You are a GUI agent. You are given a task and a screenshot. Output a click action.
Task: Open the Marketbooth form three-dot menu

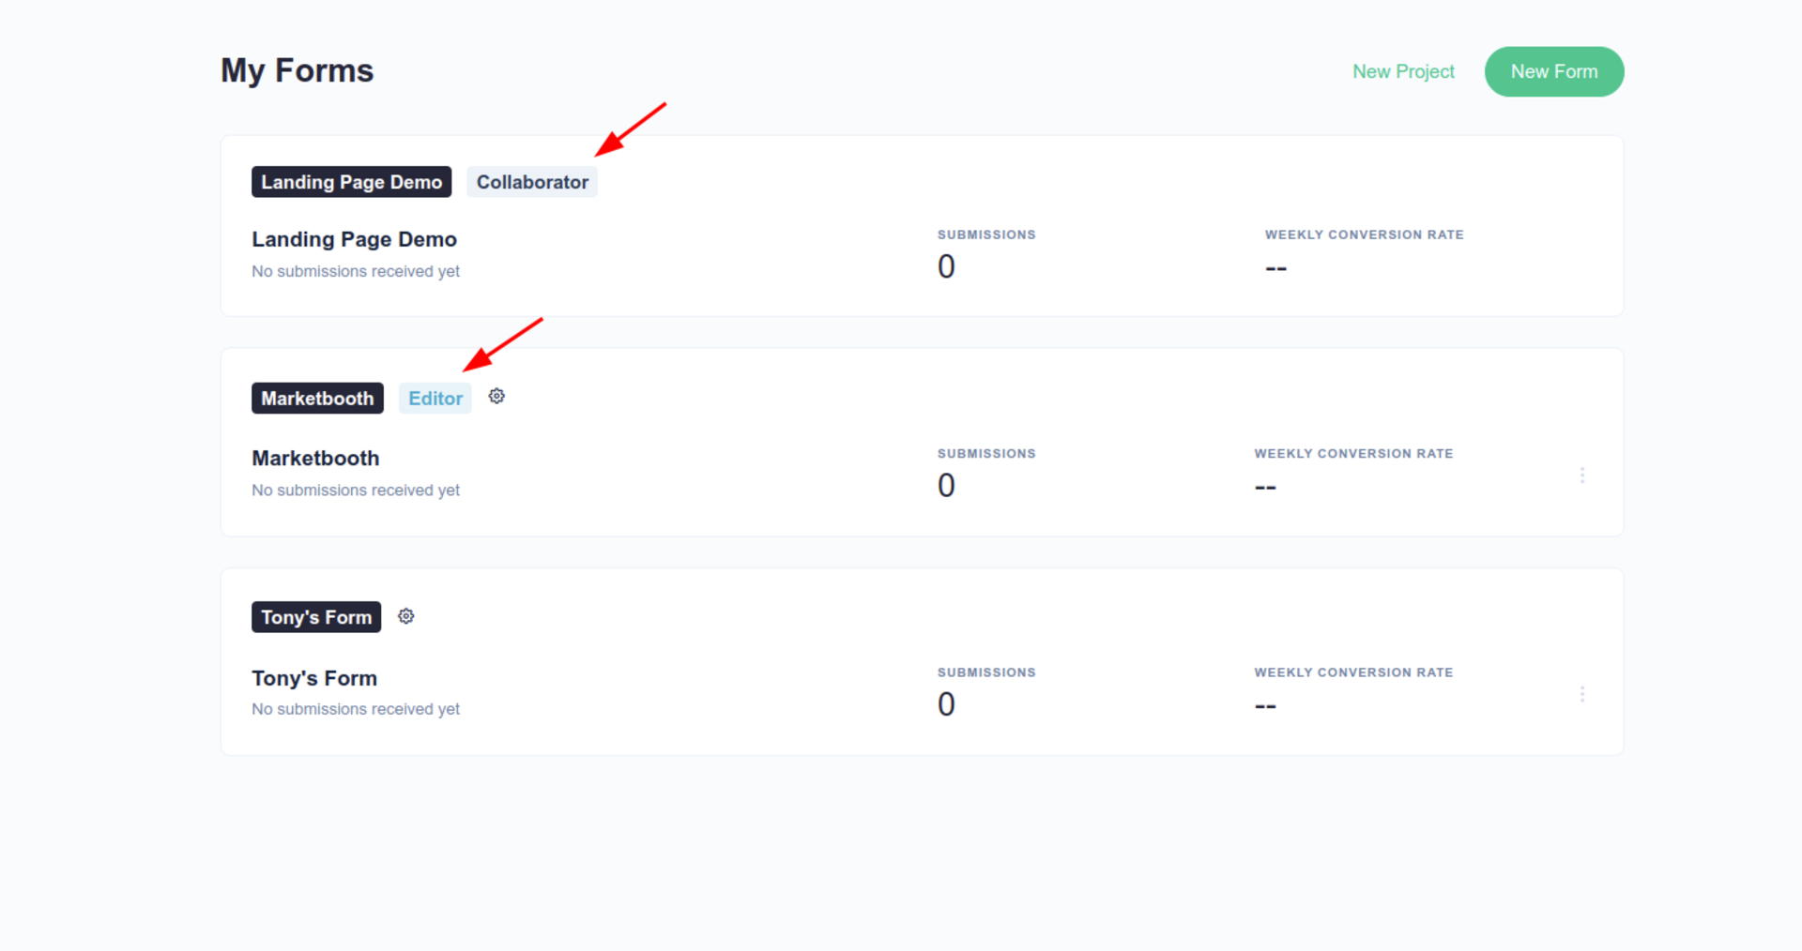pos(1581,475)
